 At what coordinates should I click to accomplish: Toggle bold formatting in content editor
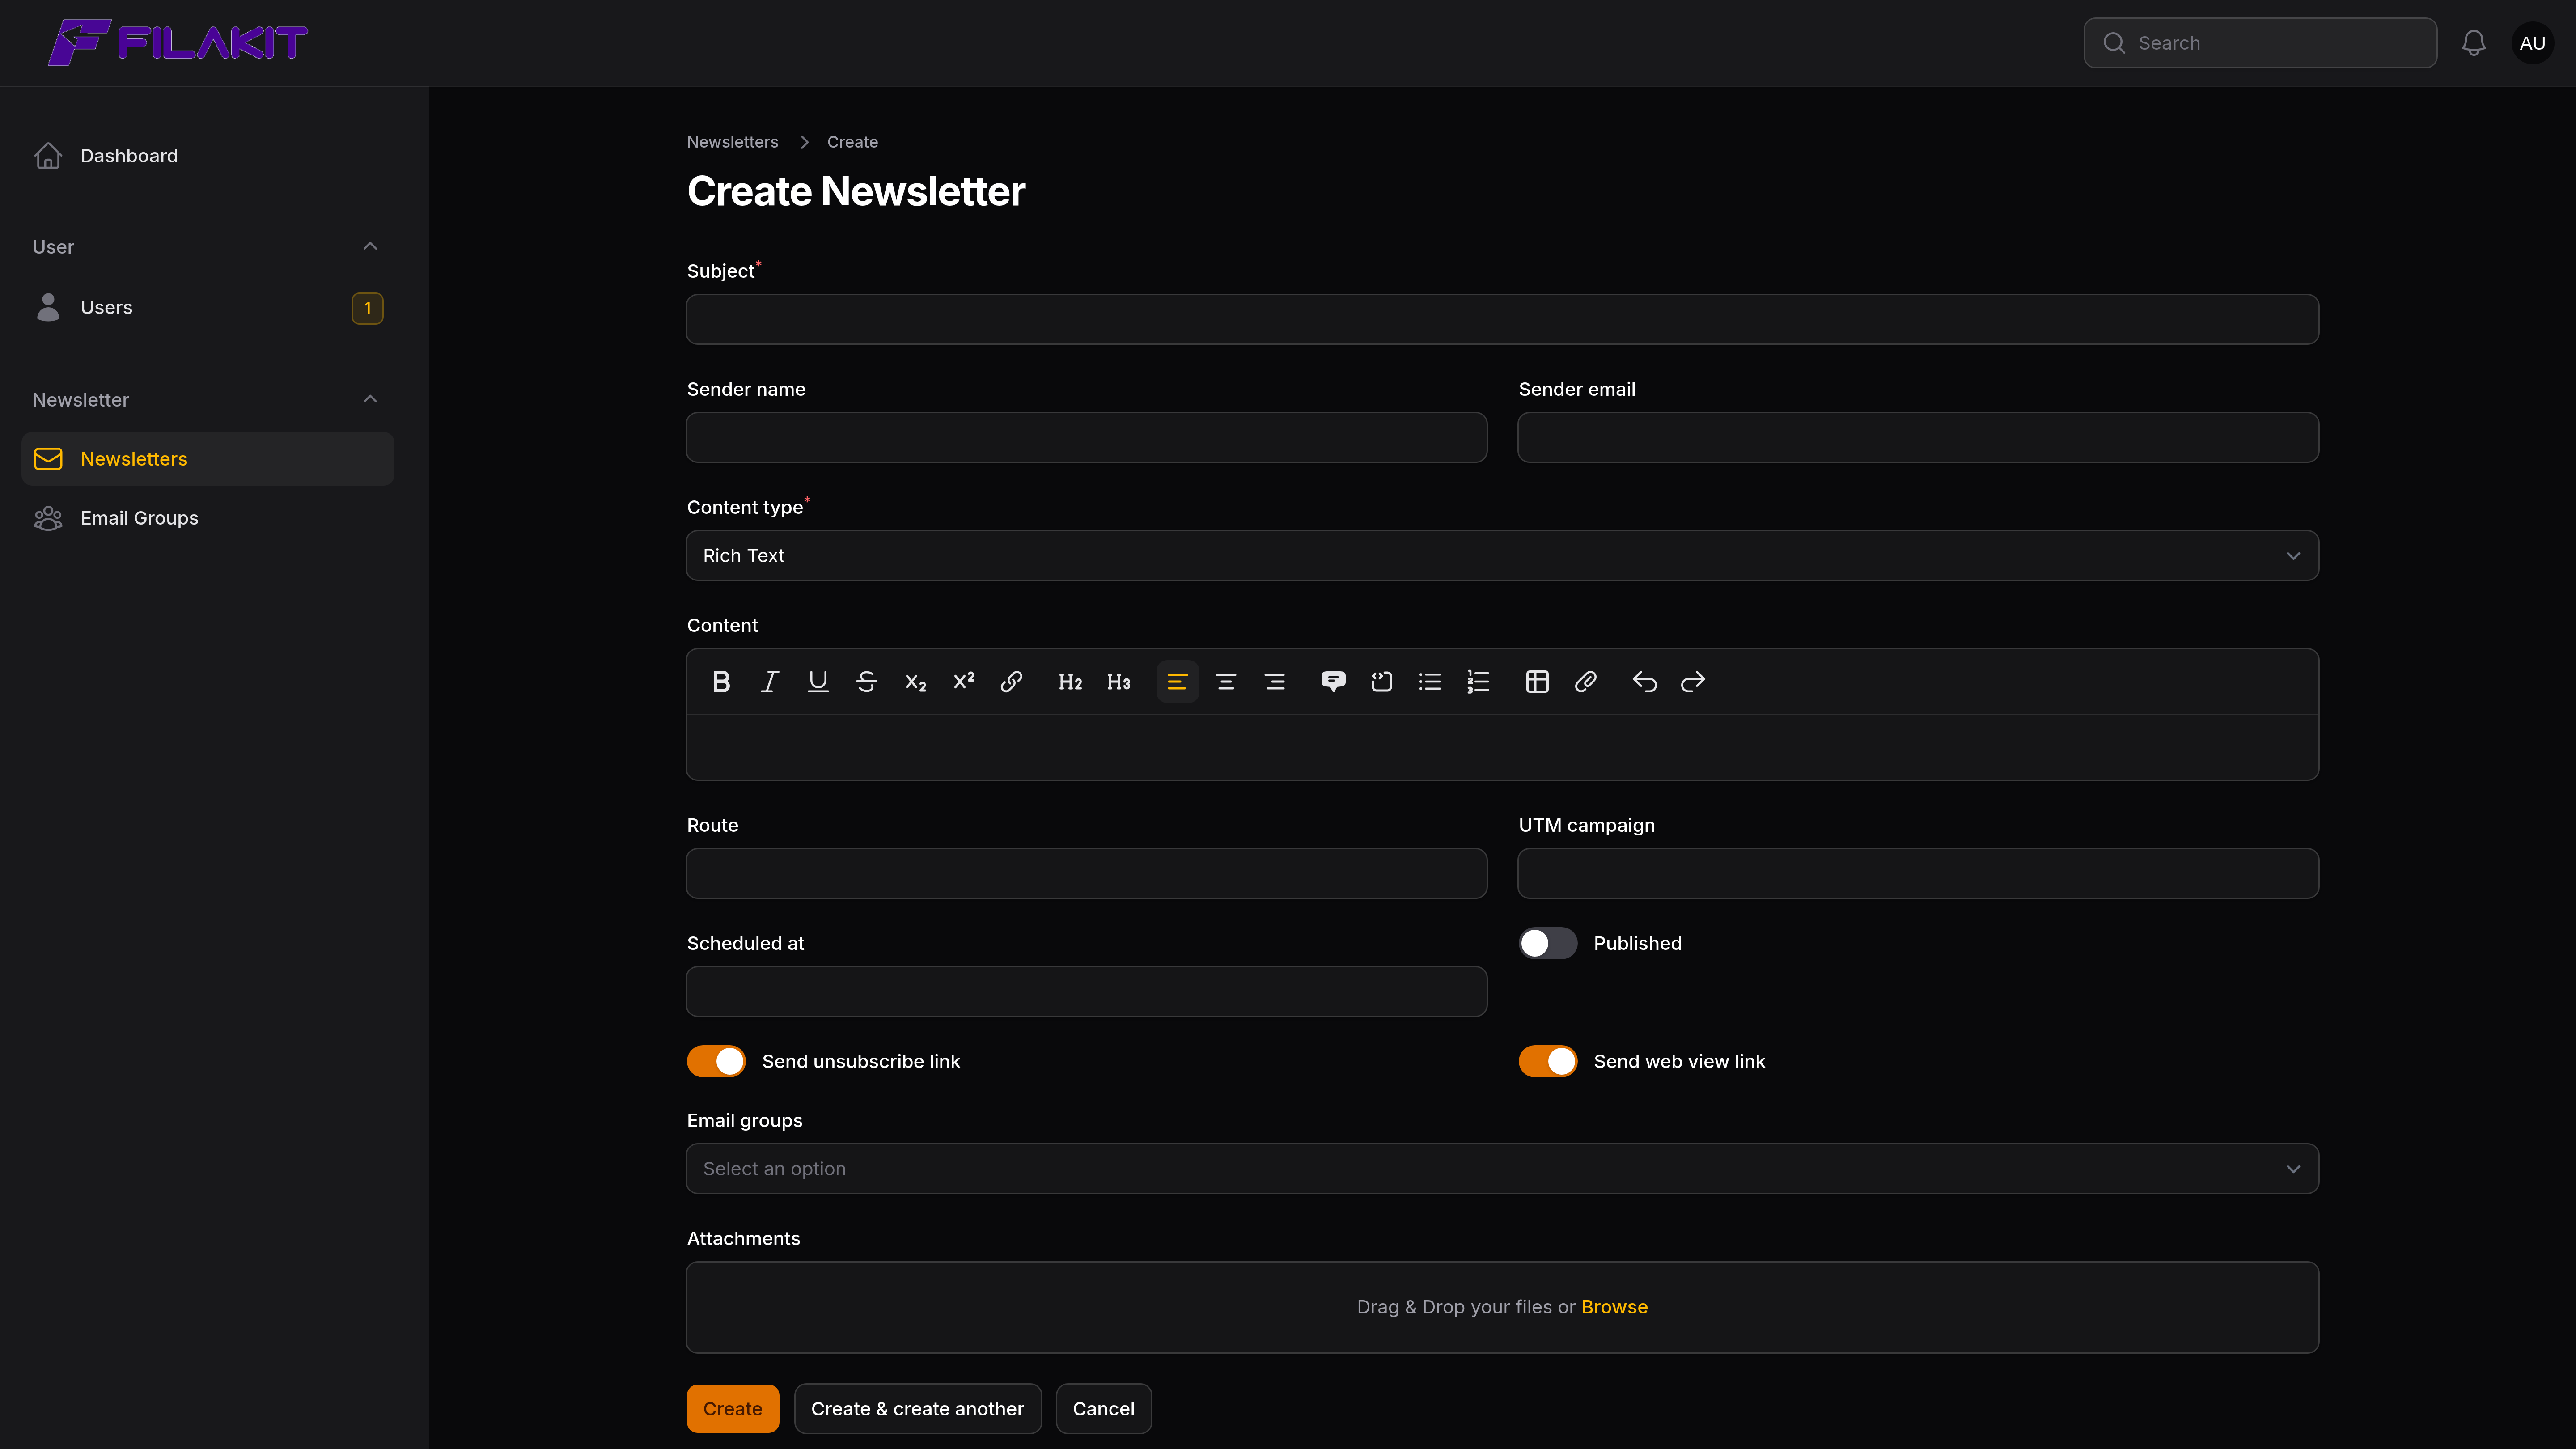pos(721,682)
